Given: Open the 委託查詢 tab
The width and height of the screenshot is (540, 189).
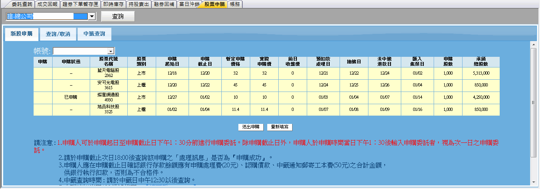Looking at the screenshot, I should [22, 4].
